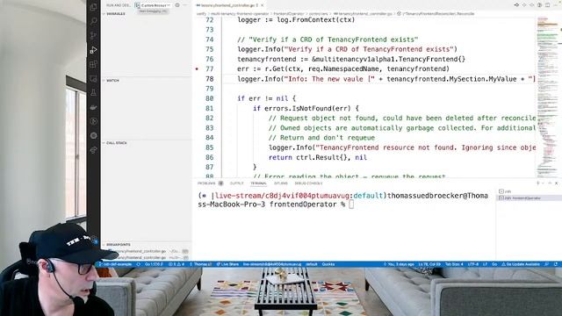Open errors and warnings count in status bar
Screen dimensions: 562x316
177,264
